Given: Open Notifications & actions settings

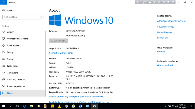Looking at the screenshot, I should click(x=22, y=39).
